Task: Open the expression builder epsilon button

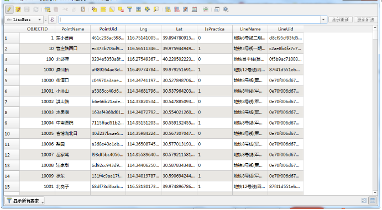Action: click(52, 19)
